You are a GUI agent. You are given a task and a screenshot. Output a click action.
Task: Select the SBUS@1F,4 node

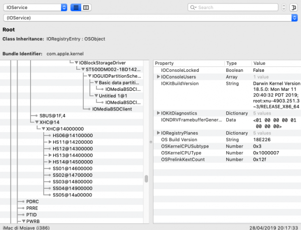point(45,115)
